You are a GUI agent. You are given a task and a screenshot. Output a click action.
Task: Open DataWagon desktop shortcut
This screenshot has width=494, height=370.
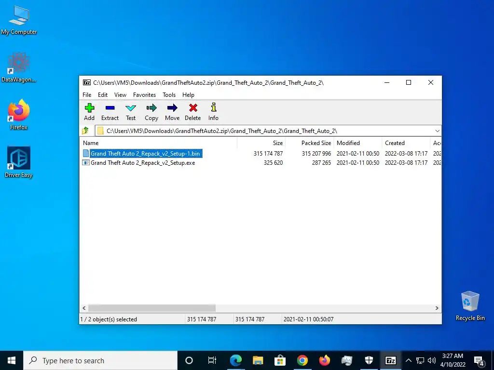(19, 67)
